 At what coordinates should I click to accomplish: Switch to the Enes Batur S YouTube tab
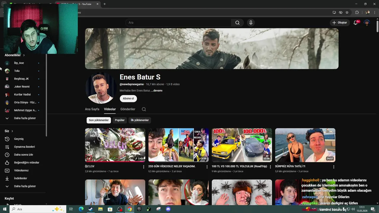[77, 4]
